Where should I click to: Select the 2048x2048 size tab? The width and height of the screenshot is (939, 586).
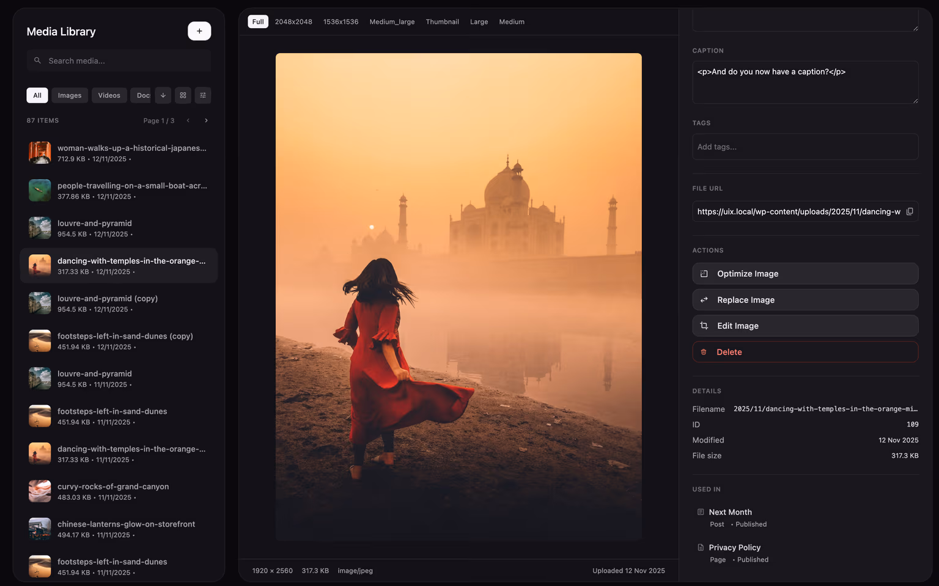pos(293,21)
